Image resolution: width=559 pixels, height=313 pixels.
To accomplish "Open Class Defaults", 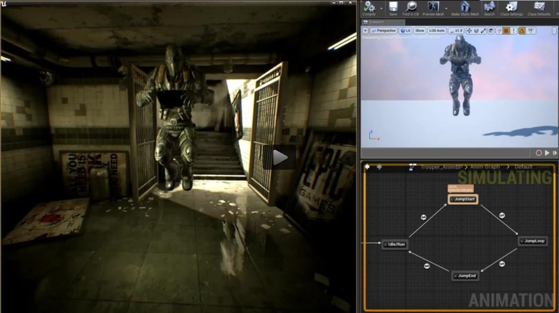I will click(x=538, y=9).
